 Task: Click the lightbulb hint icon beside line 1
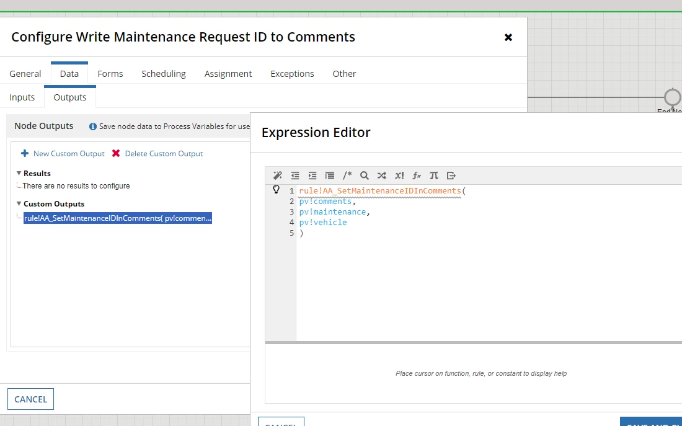tap(276, 189)
